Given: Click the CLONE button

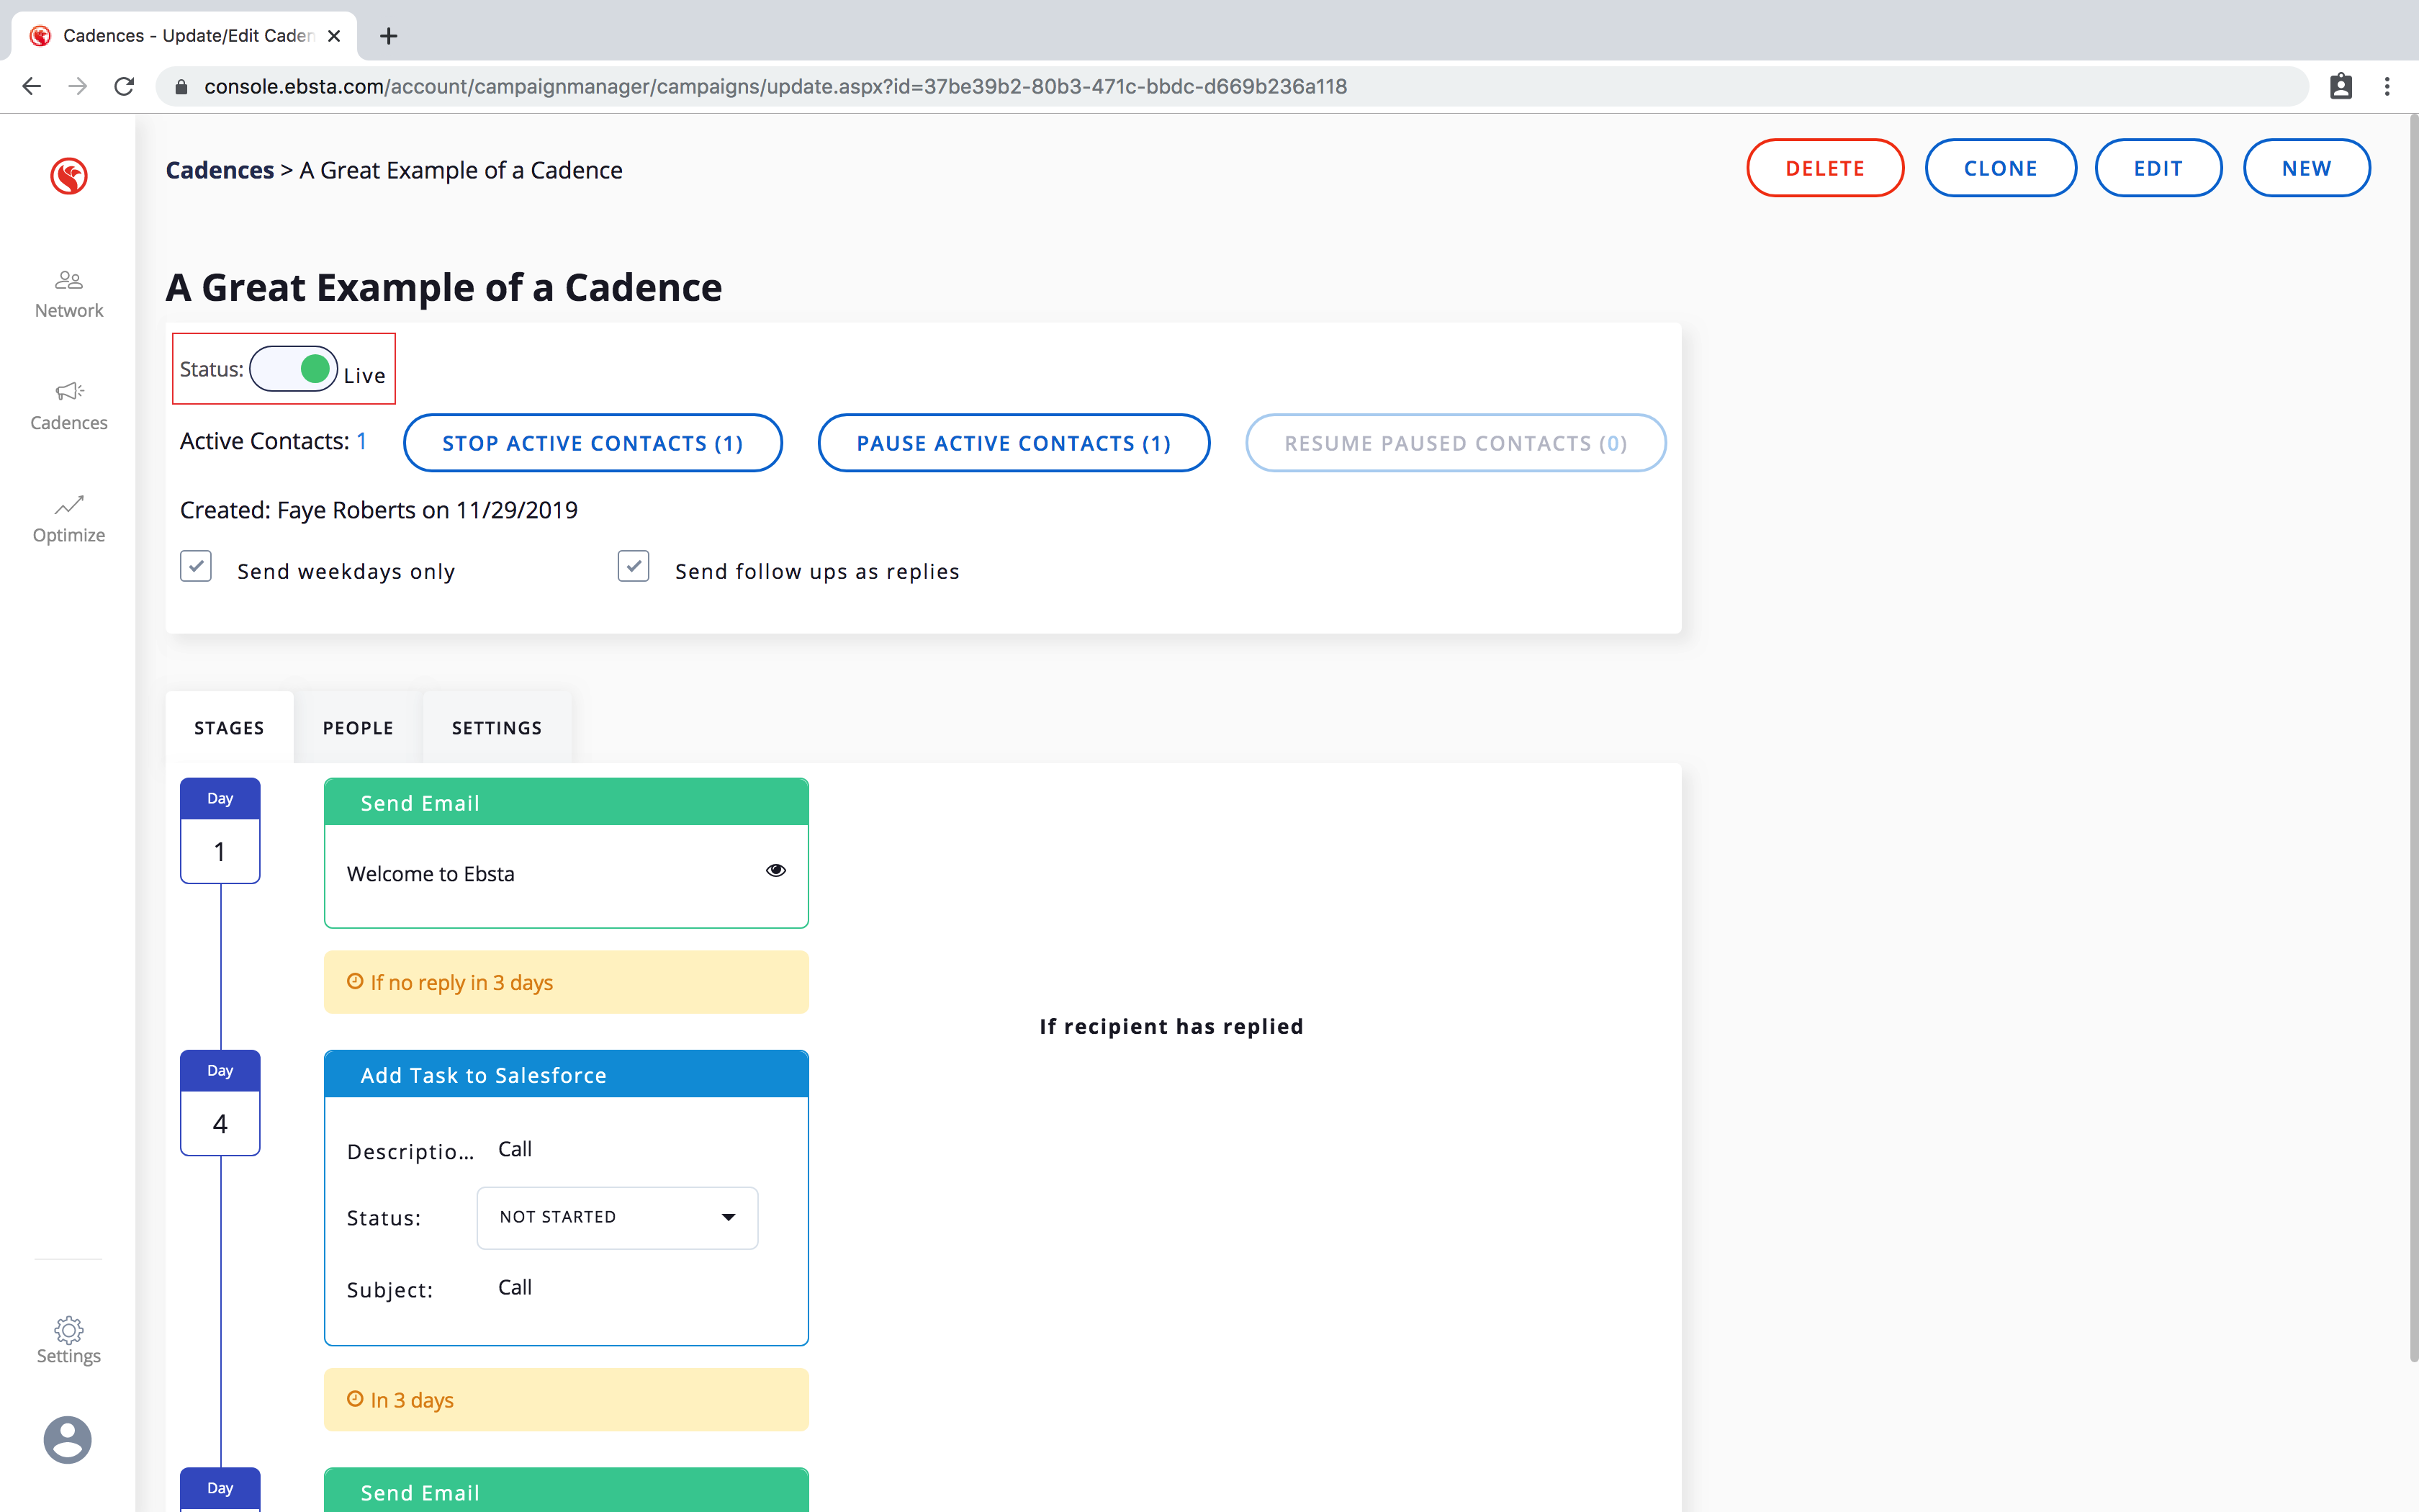Looking at the screenshot, I should coord(2000,168).
